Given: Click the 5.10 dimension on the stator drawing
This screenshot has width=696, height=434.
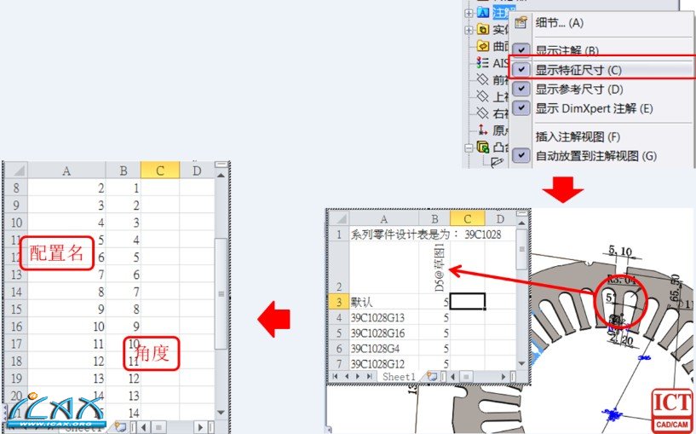Looking at the screenshot, I should pyautogui.click(x=620, y=252).
